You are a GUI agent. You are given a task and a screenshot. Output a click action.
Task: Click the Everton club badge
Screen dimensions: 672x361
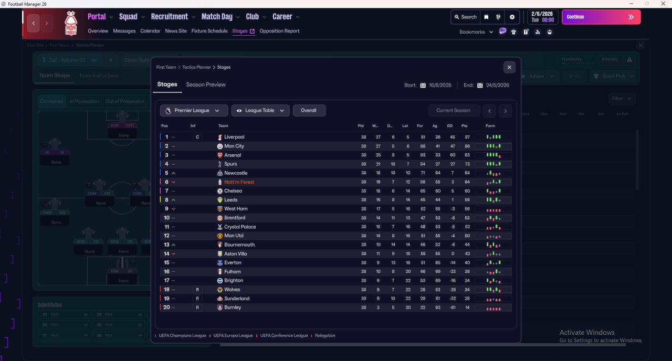(220, 262)
